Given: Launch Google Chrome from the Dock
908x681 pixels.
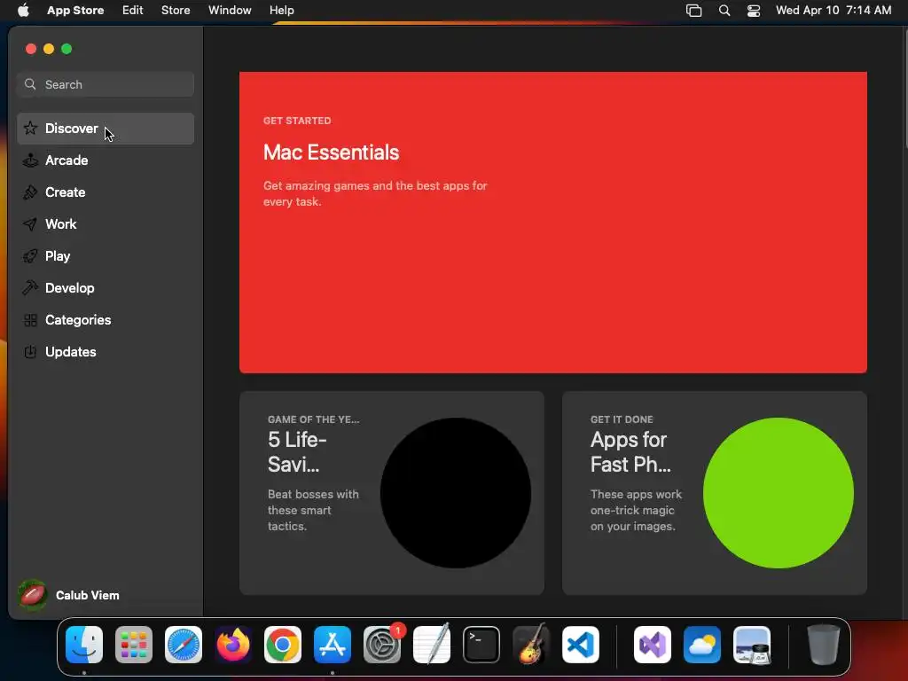Looking at the screenshot, I should (x=283, y=645).
